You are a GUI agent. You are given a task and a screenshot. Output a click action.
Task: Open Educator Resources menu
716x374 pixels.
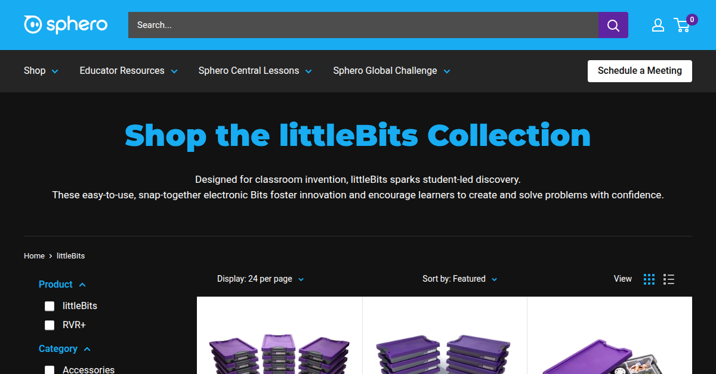pyautogui.click(x=129, y=71)
